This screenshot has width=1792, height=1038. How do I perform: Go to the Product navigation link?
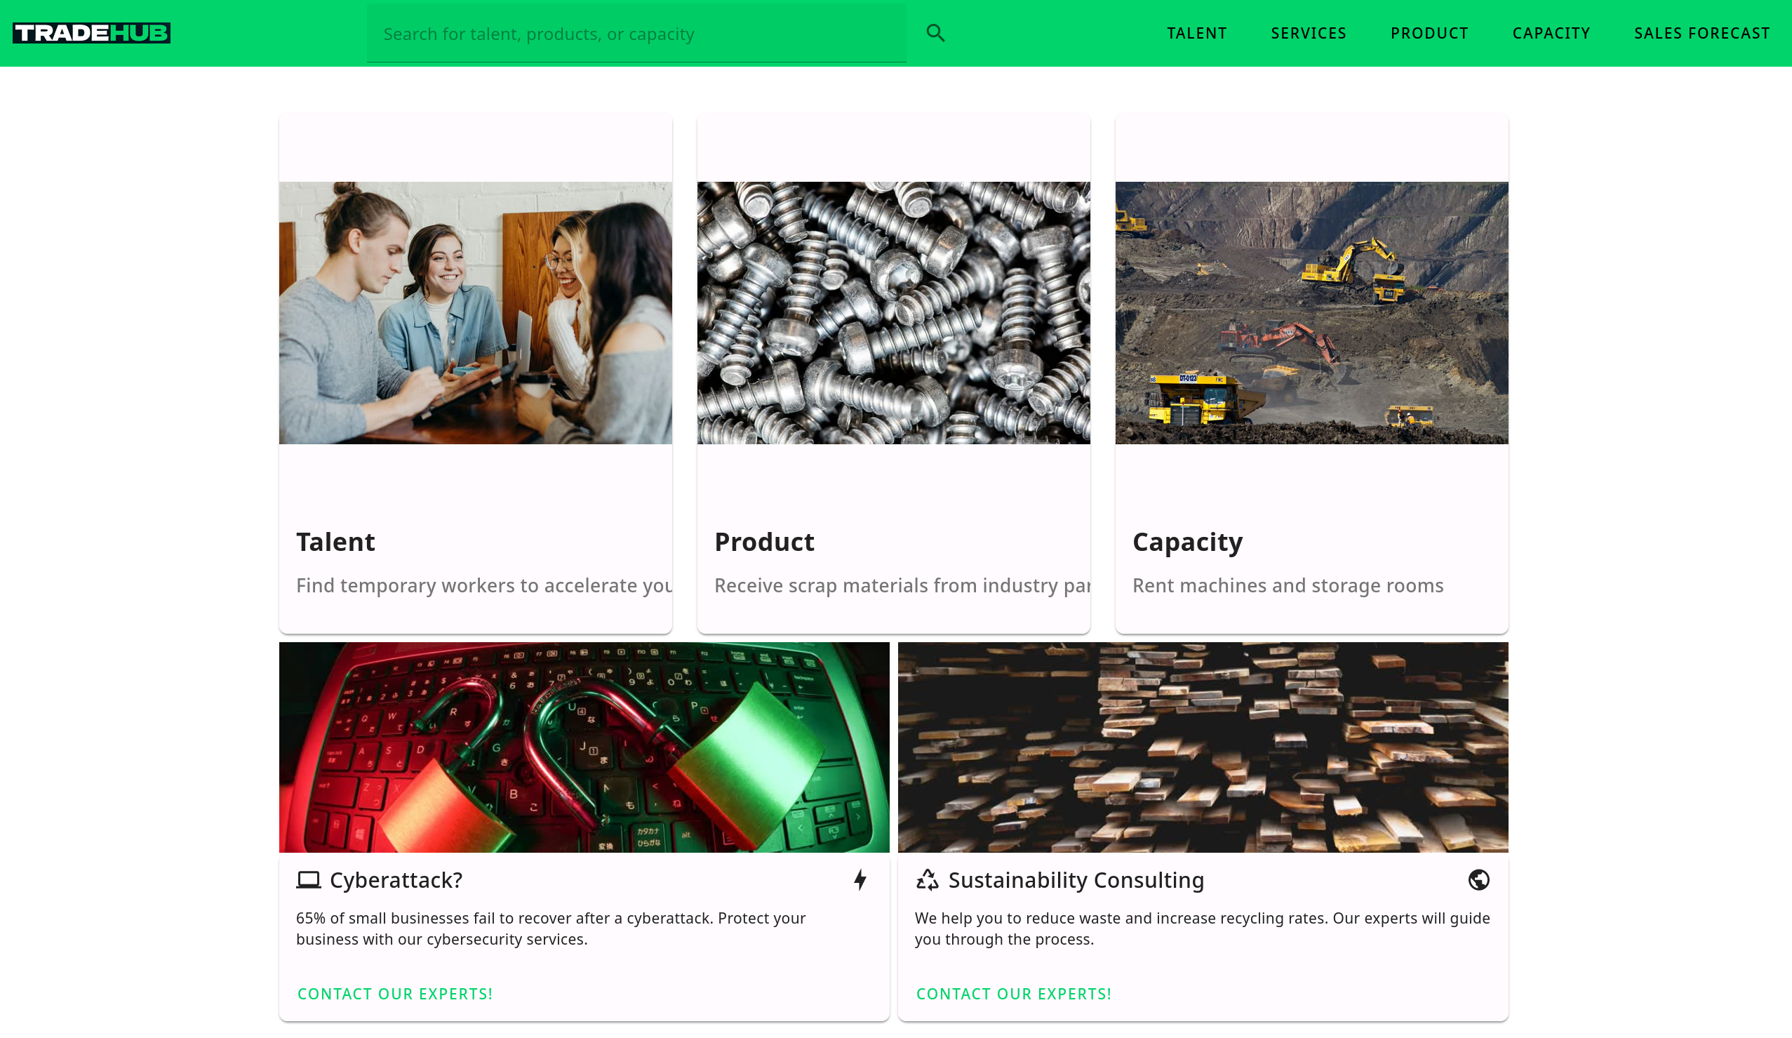[1429, 34]
